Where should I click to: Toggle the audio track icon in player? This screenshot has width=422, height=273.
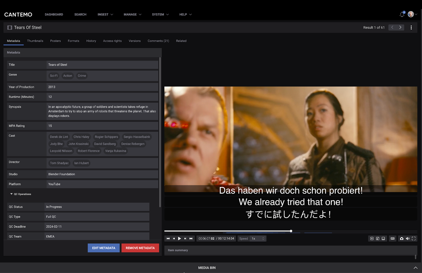click(x=378, y=238)
